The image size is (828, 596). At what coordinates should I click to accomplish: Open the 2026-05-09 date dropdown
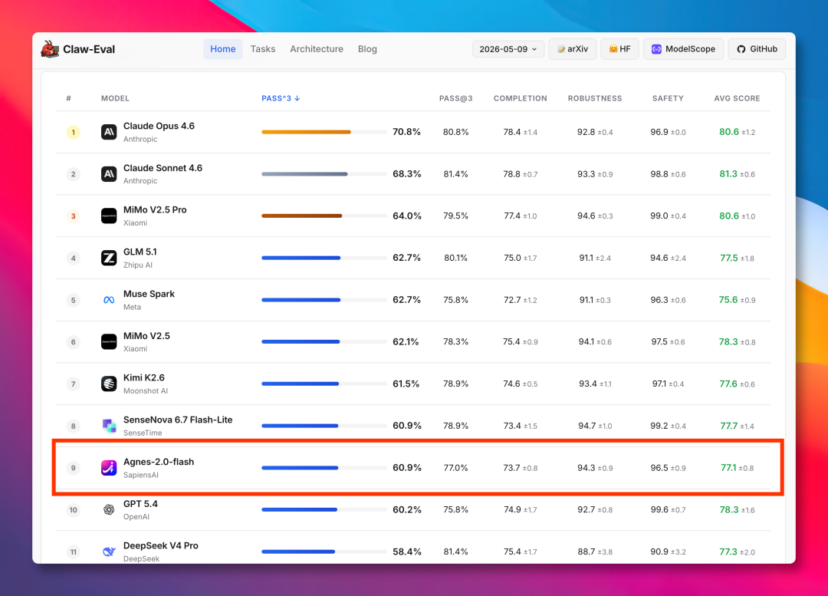[x=508, y=49]
